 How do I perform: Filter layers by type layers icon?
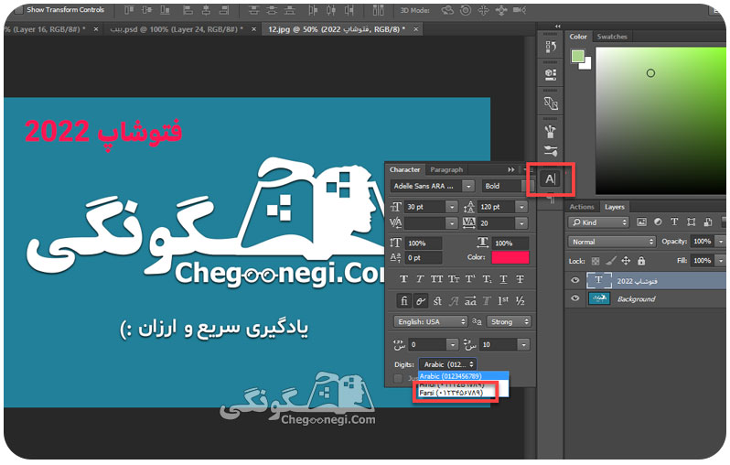click(674, 222)
